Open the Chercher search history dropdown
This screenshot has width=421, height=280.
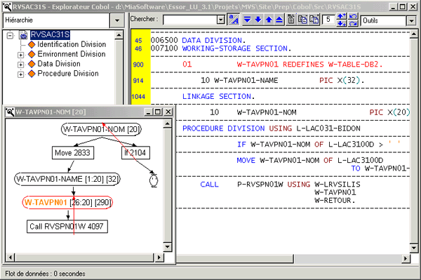(221, 20)
